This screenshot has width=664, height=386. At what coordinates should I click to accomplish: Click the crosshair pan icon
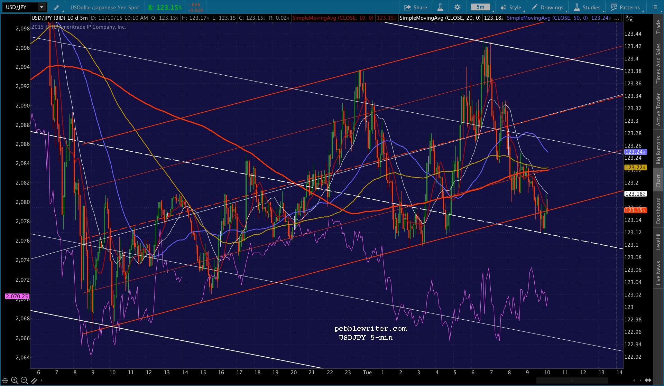tap(5, 380)
